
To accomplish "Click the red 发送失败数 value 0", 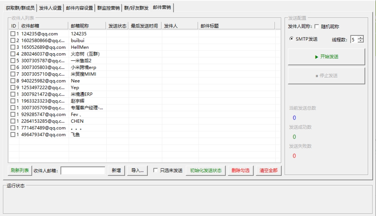I will click(294, 156).
